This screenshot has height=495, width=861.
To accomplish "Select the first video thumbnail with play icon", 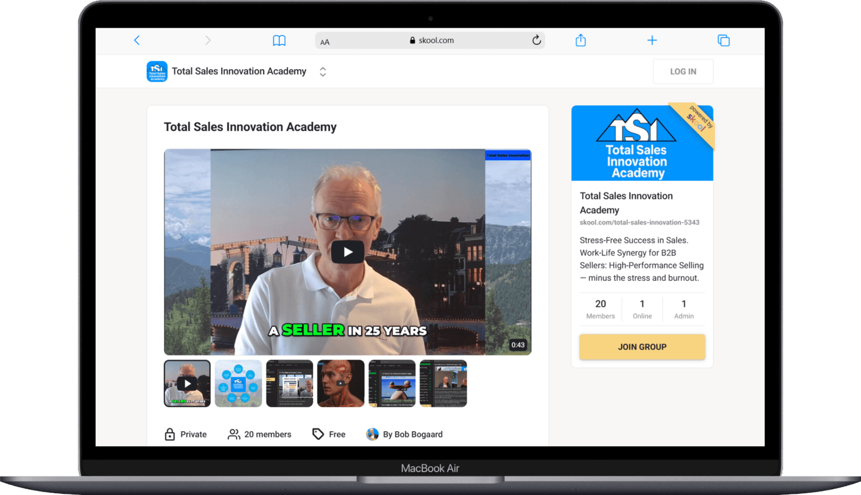I will pyautogui.click(x=187, y=384).
